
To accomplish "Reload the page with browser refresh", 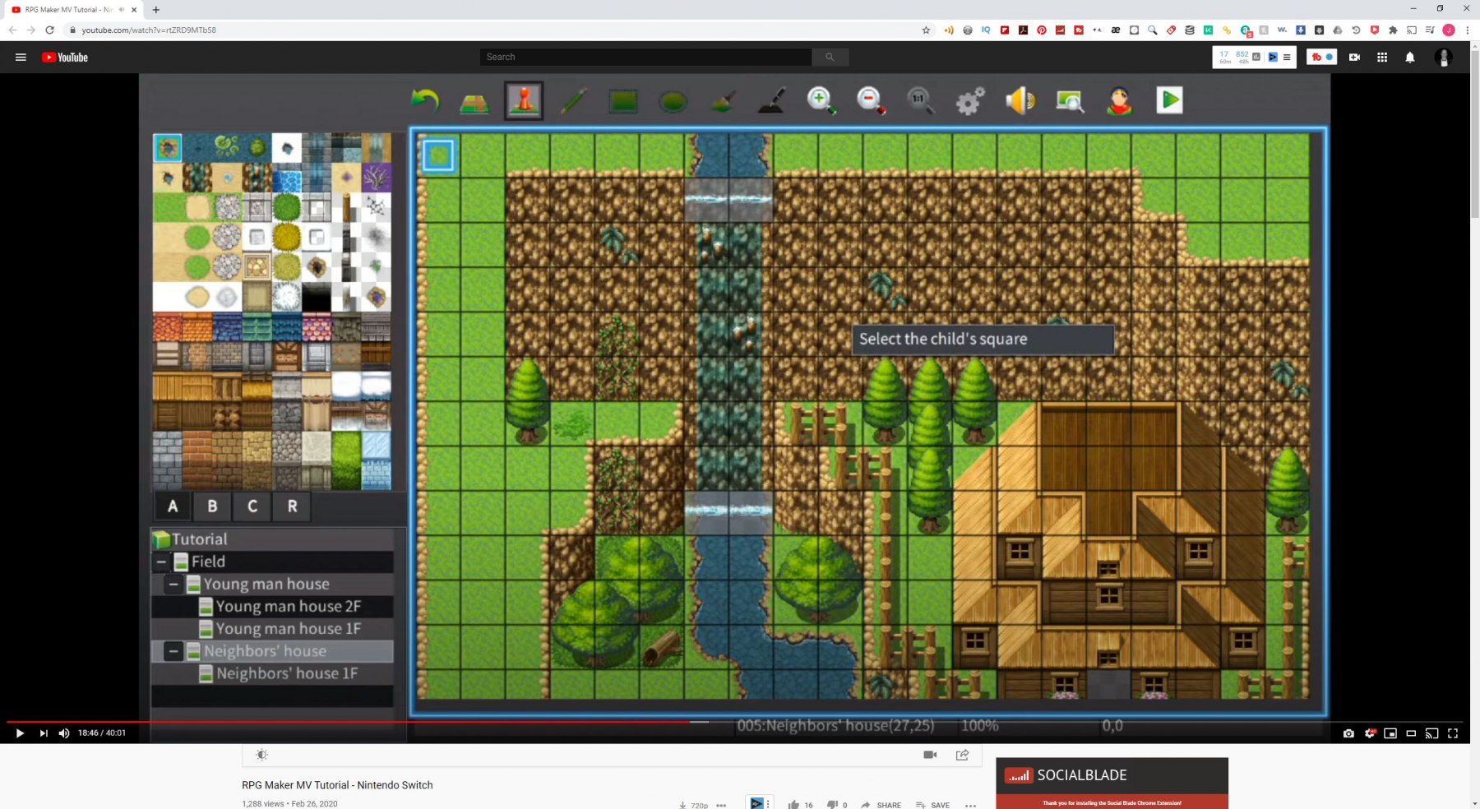I will [x=49, y=30].
